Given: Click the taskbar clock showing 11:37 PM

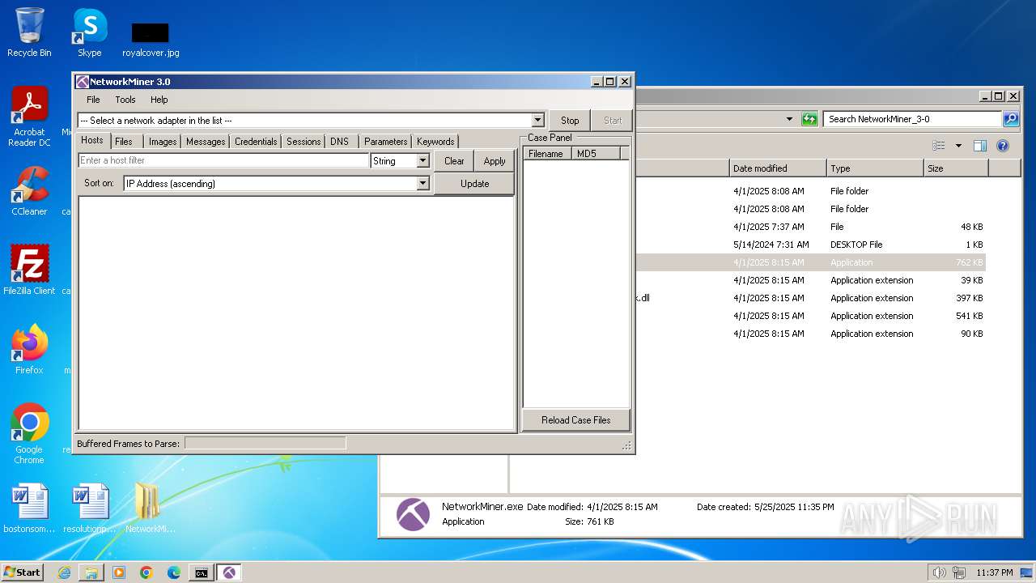Looking at the screenshot, I should (994, 572).
